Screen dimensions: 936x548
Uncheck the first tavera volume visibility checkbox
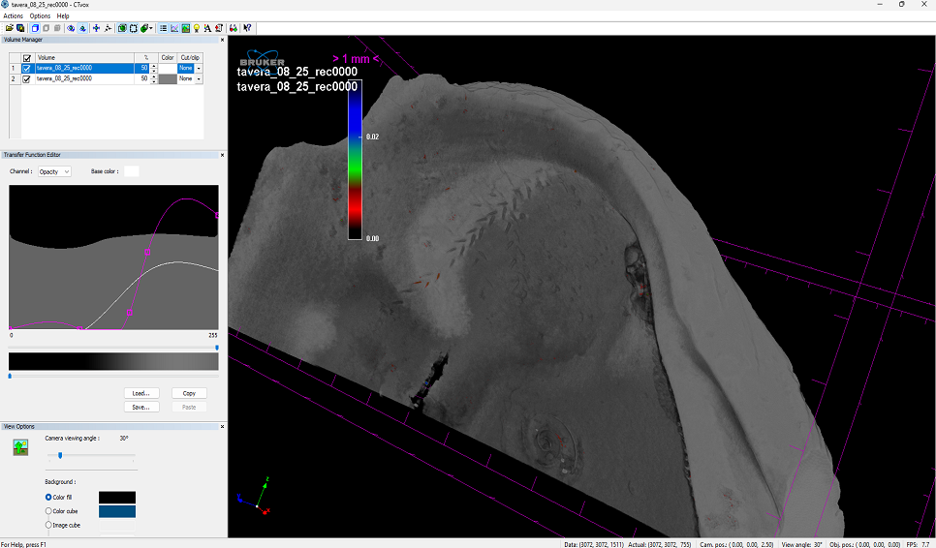pyautogui.click(x=26, y=69)
